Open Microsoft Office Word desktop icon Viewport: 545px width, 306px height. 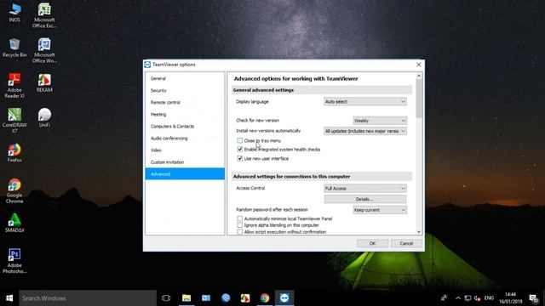pos(44,51)
